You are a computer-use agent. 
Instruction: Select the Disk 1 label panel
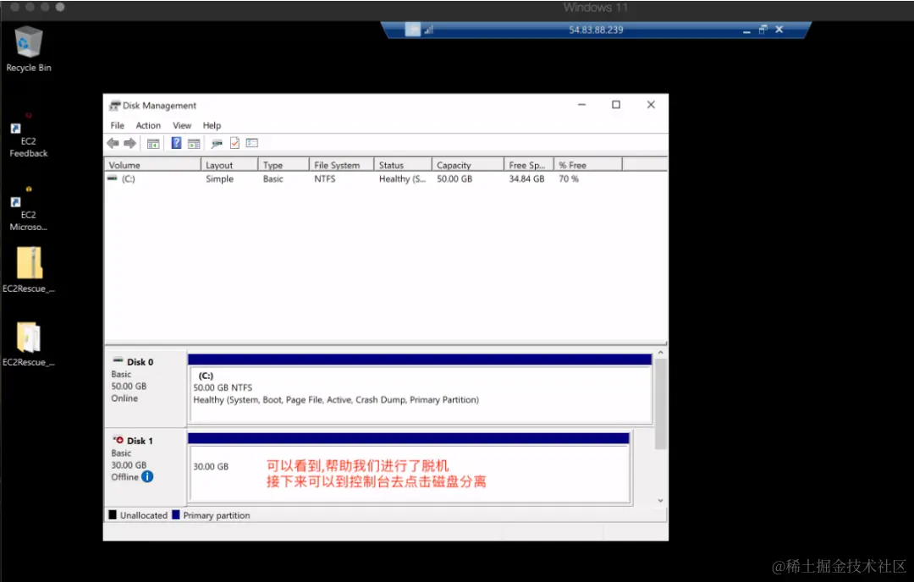coord(146,467)
